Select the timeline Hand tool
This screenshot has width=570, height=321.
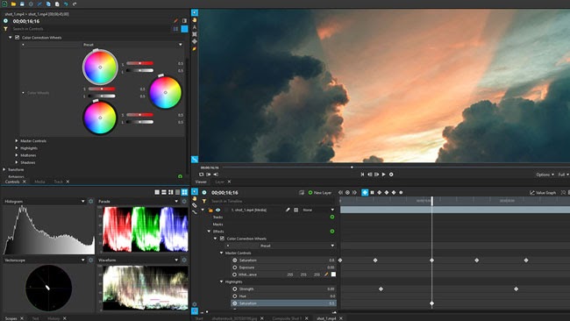click(x=195, y=199)
